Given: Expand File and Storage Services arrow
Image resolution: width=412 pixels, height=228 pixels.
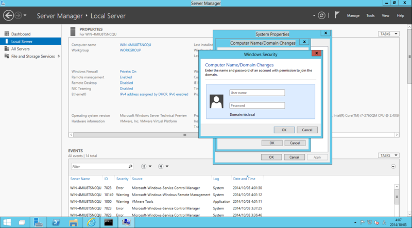Looking at the screenshot, I should tap(59, 56).
